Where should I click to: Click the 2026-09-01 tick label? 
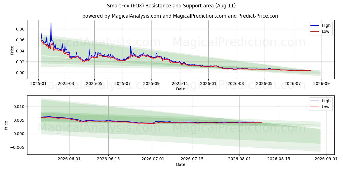pyautogui.click(x=326, y=159)
